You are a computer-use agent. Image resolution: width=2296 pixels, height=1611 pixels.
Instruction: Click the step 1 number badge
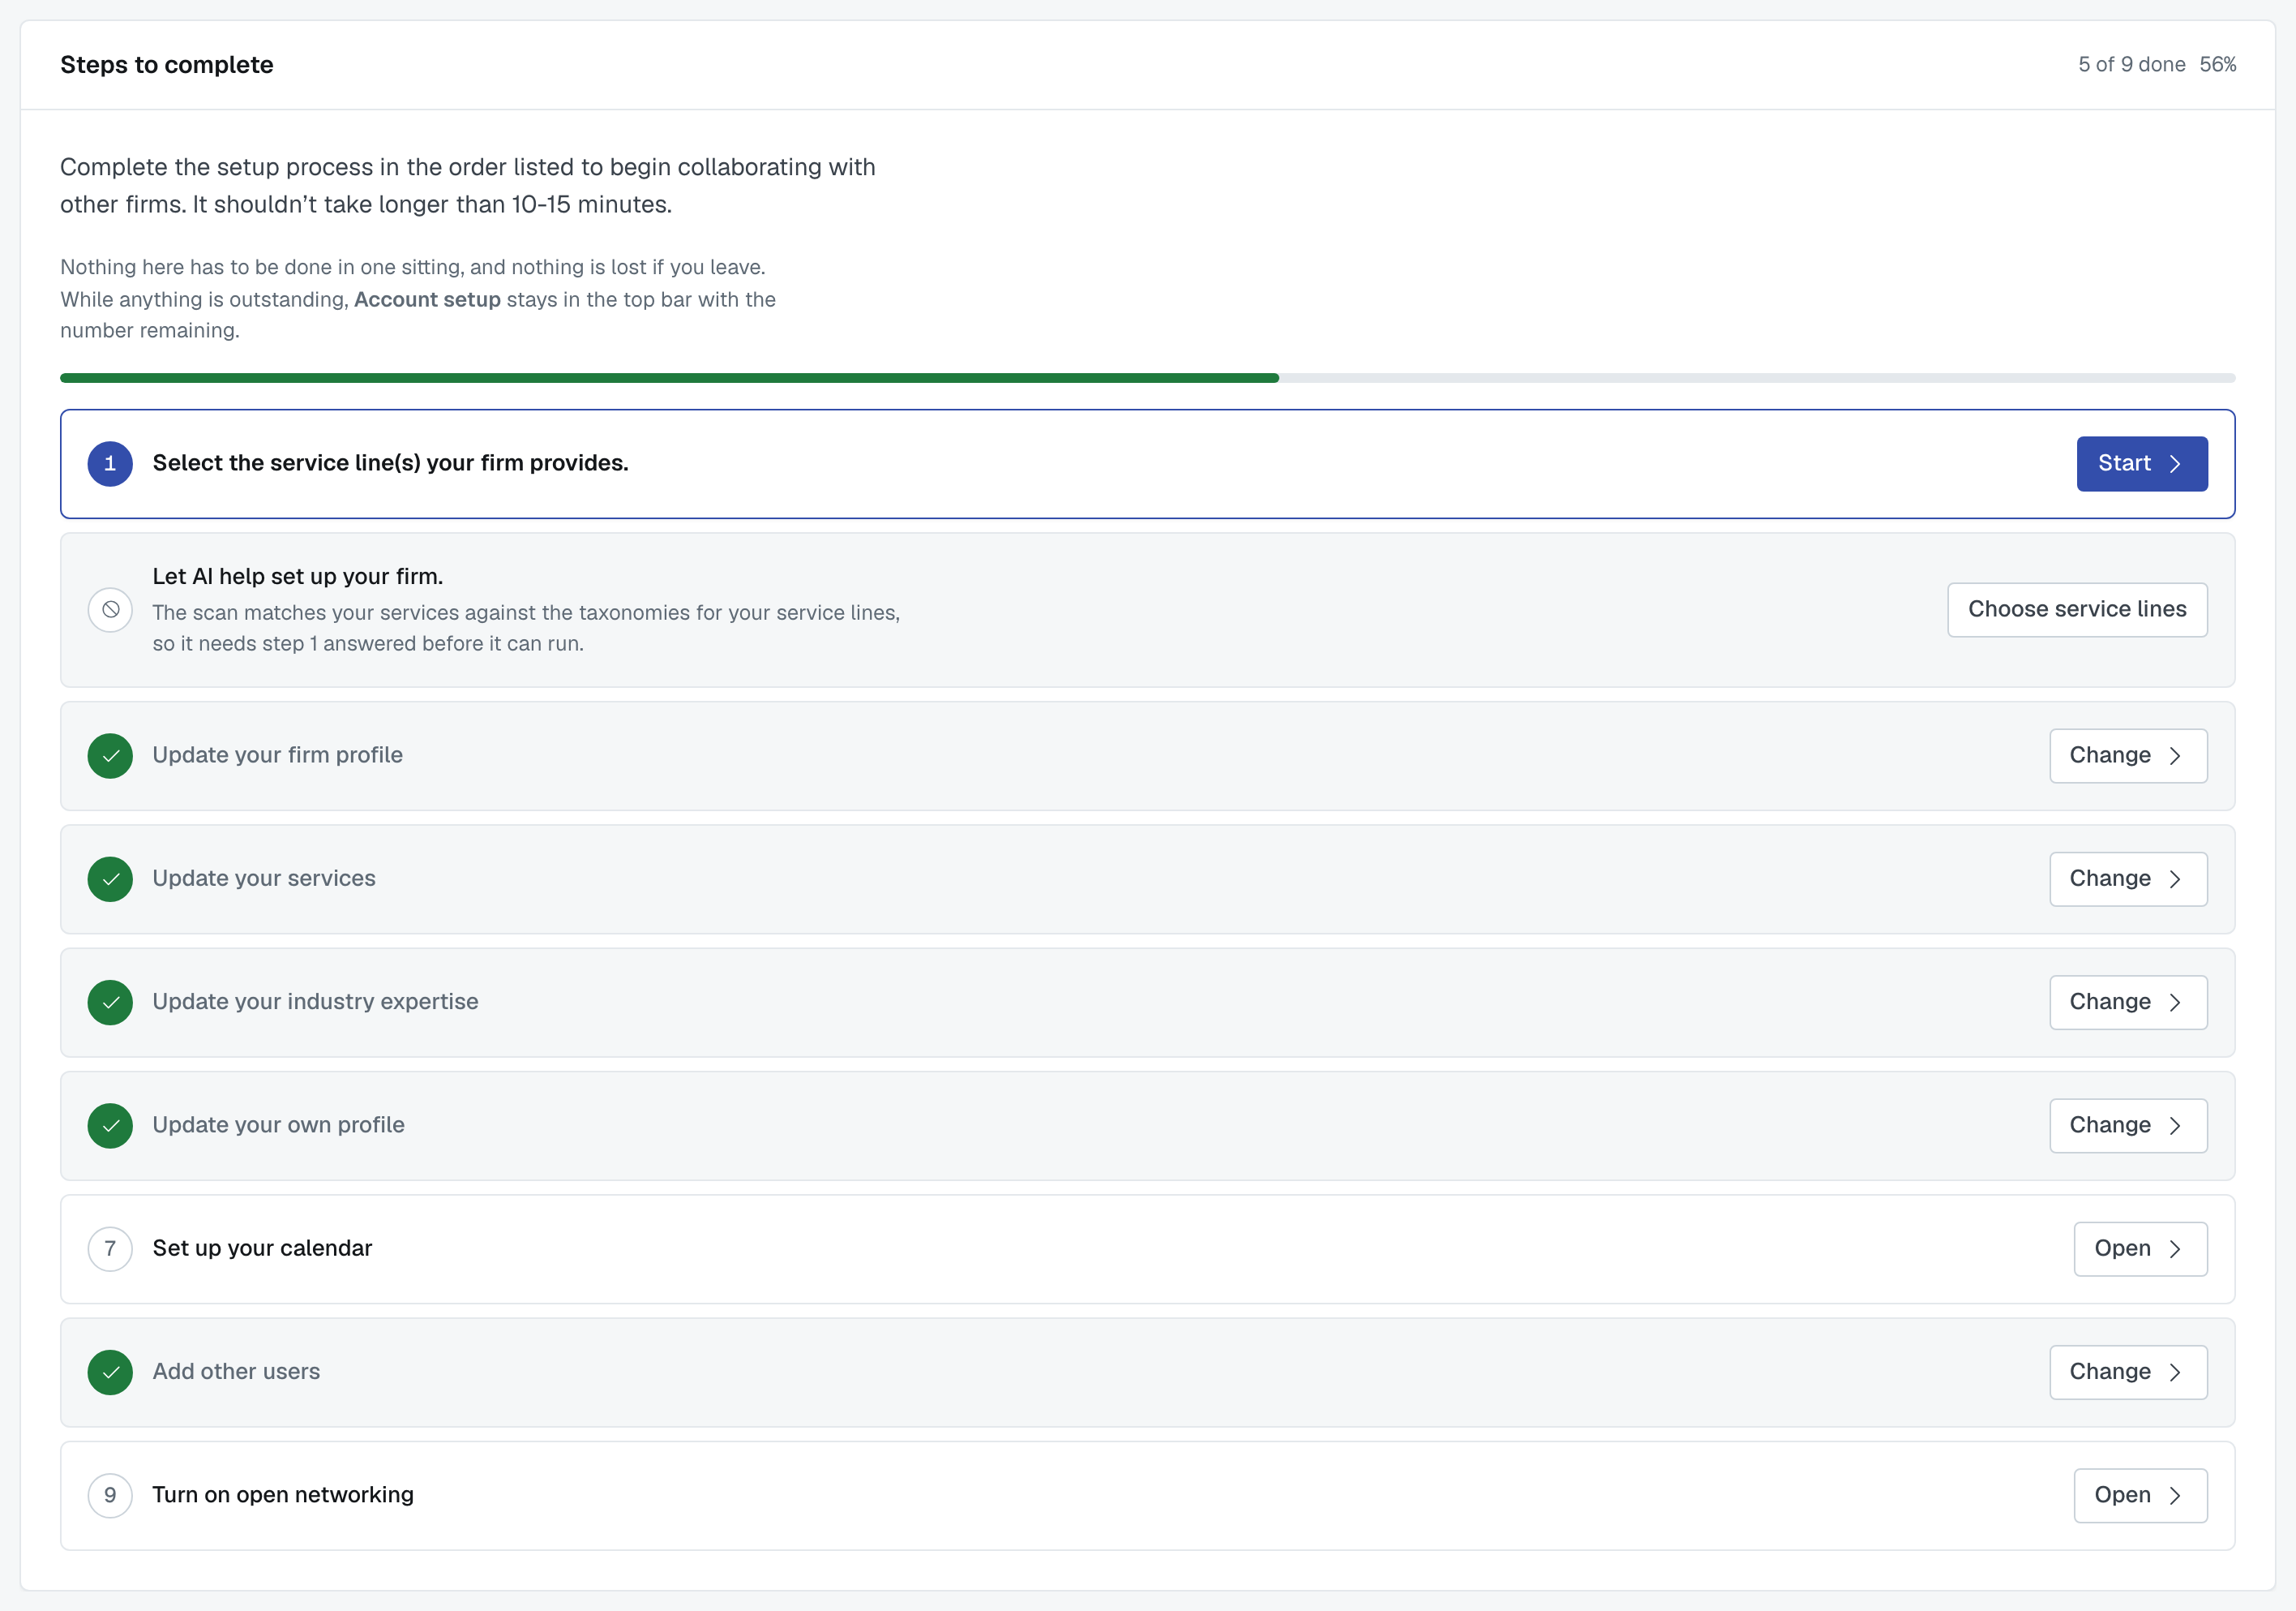[x=110, y=463]
